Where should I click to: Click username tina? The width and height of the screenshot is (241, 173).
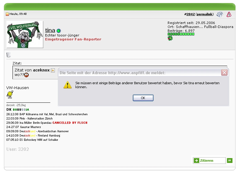click(50, 30)
